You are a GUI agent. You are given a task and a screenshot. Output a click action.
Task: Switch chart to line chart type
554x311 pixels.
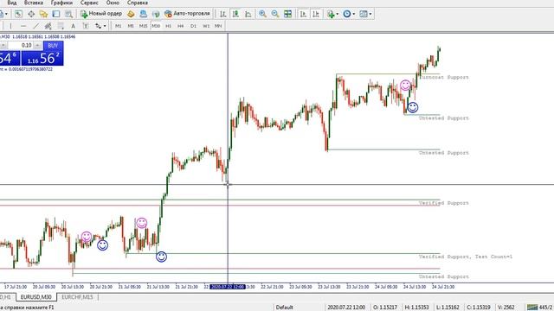point(248,14)
